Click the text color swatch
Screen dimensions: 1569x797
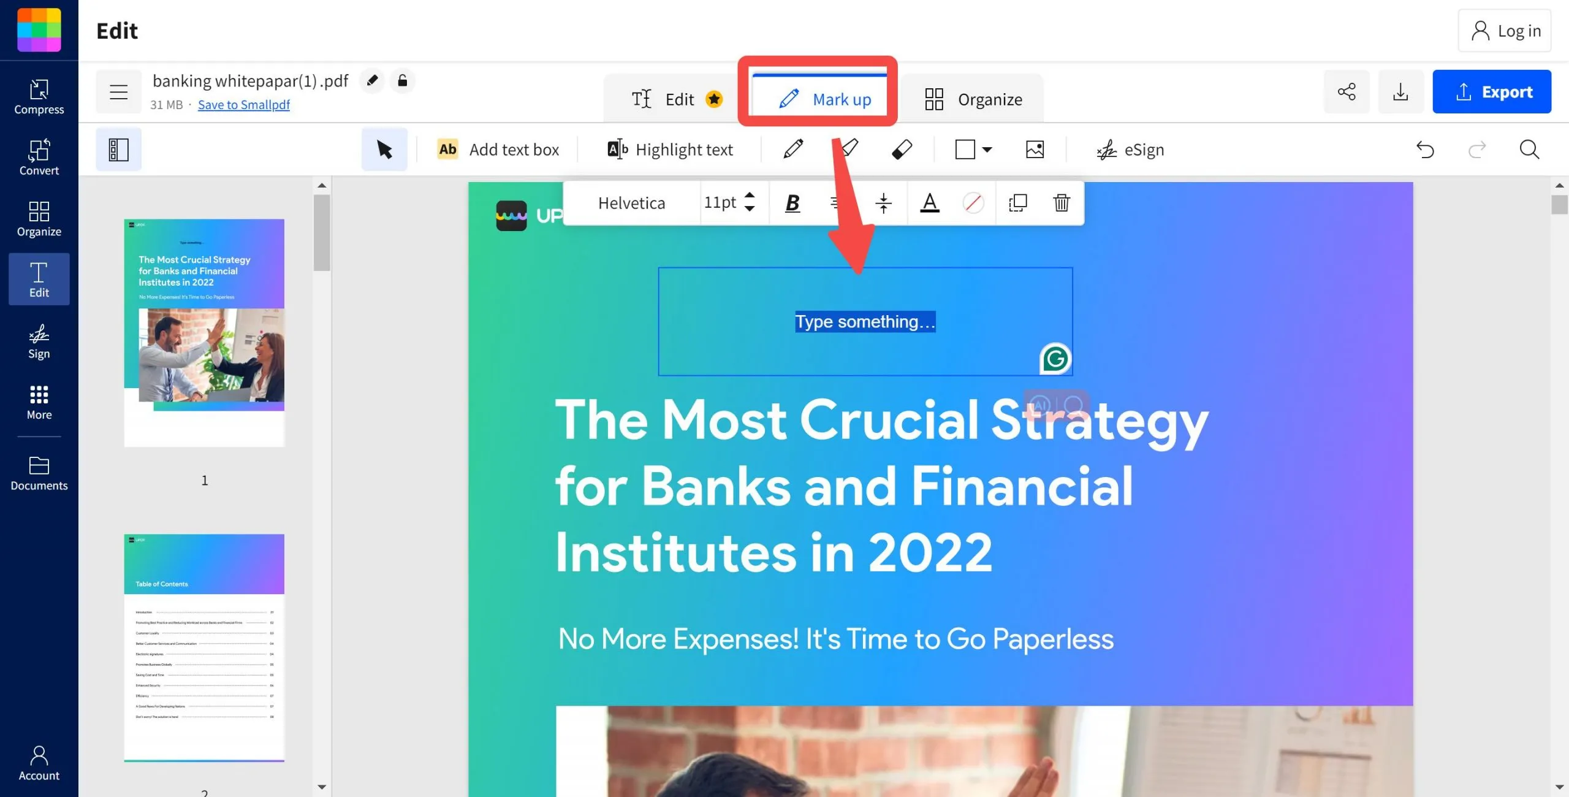929,204
